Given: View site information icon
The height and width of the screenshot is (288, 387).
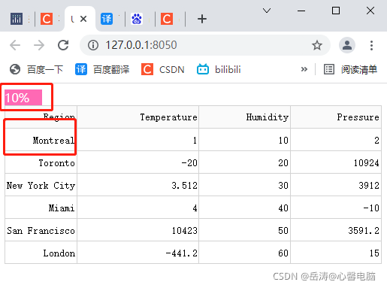Looking at the screenshot, I should [93, 45].
